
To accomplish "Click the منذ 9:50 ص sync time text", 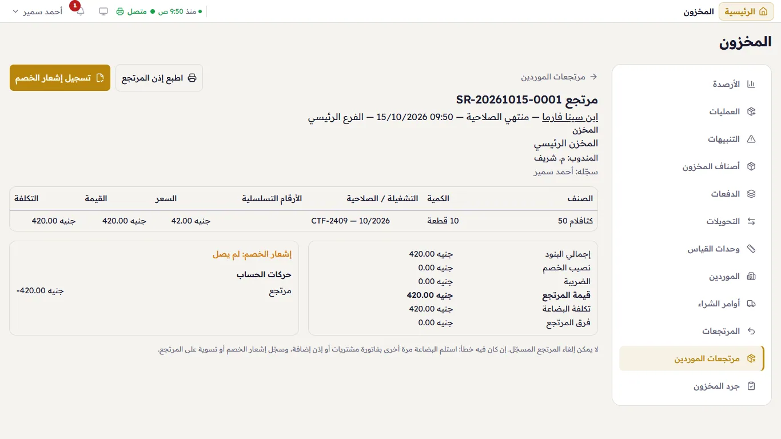I will (x=177, y=11).
